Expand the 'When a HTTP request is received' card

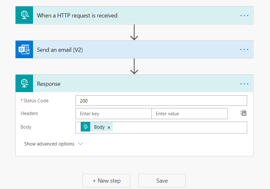(77, 15)
